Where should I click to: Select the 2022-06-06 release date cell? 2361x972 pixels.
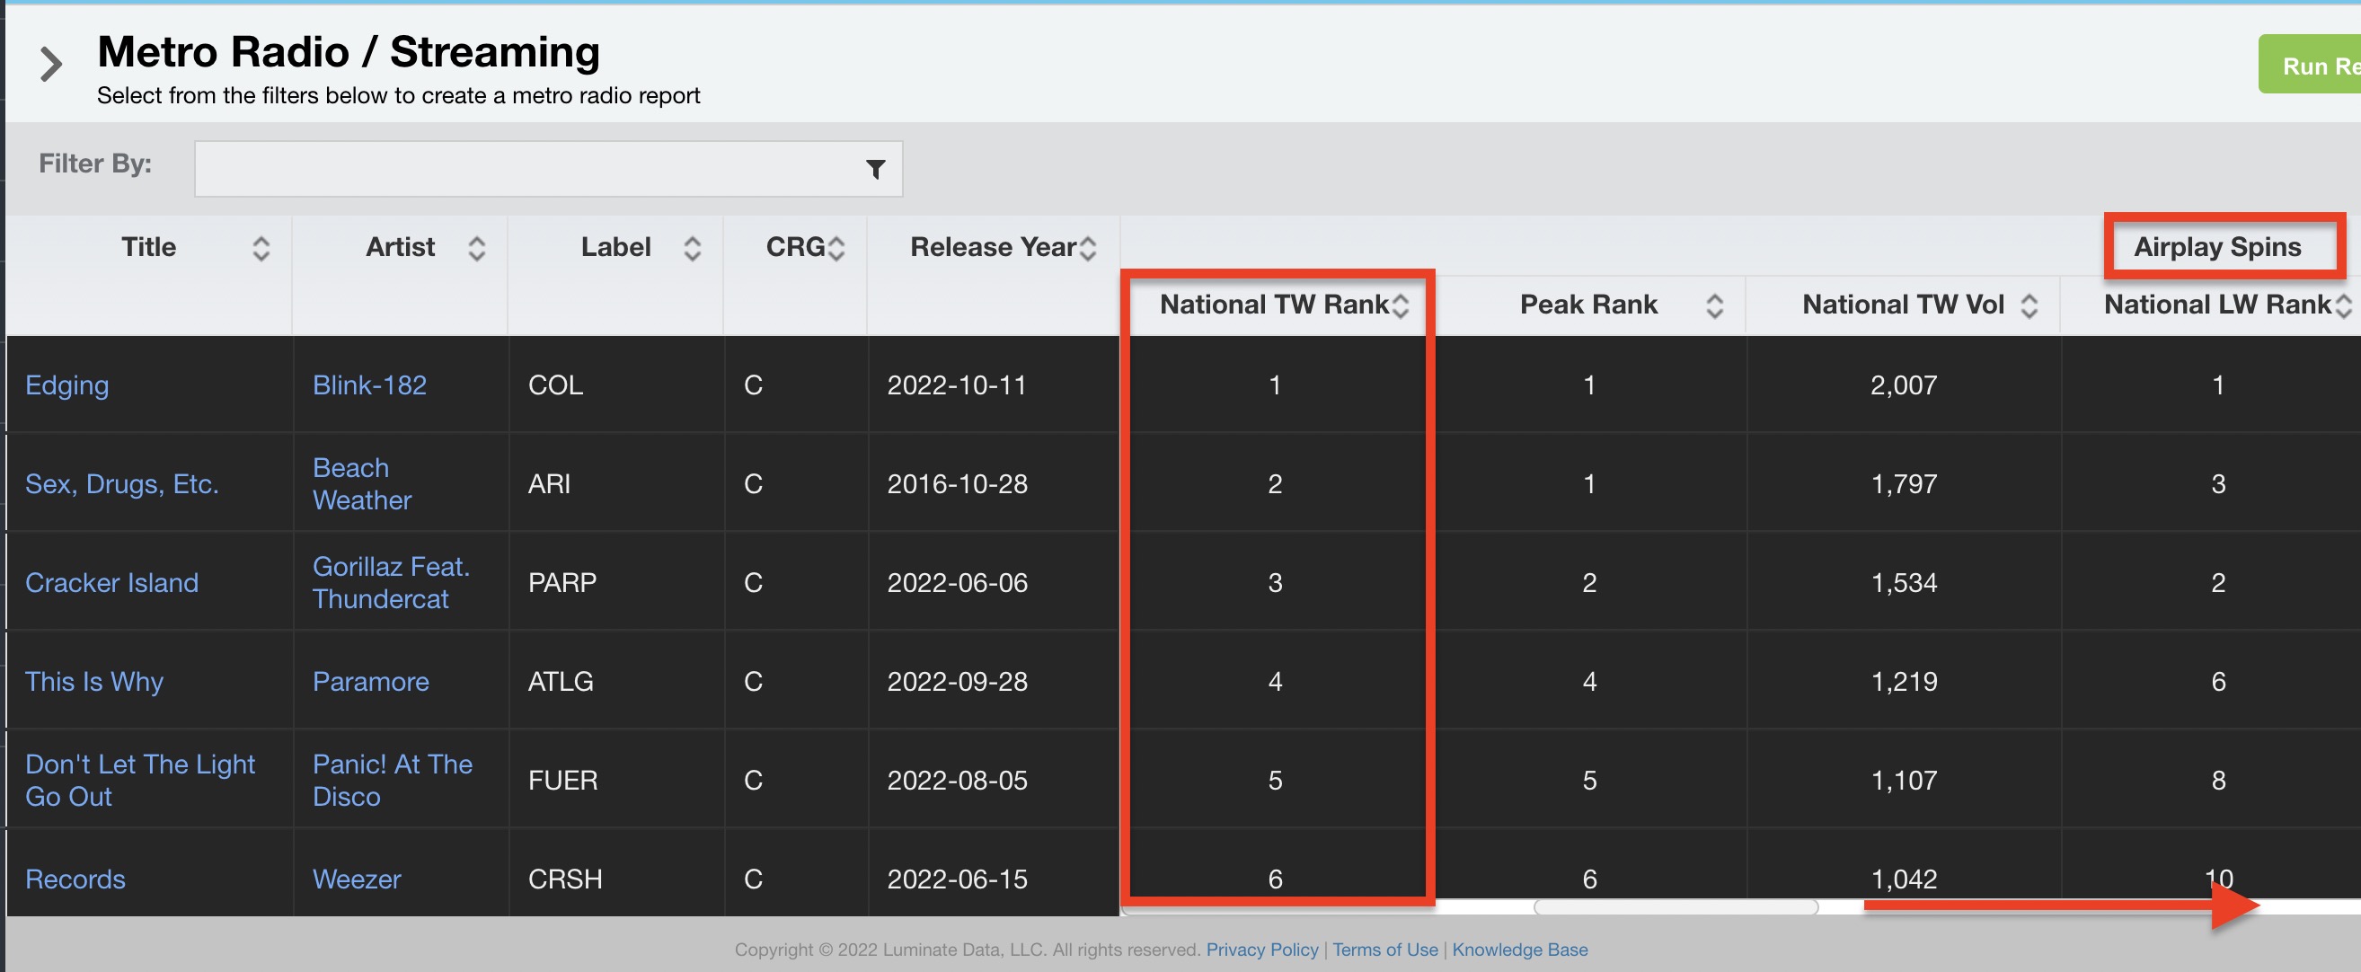[994, 583]
